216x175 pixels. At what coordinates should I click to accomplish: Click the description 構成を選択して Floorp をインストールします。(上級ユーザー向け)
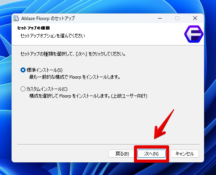point(88,96)
